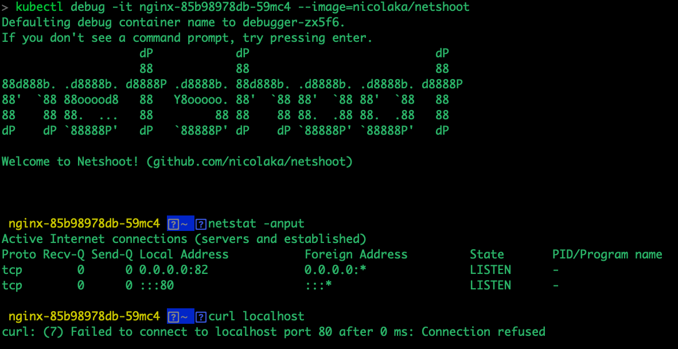This screenshot has height=349, width=678.
Task: Click the PID/Program name column header
Action: pos(607,254)
